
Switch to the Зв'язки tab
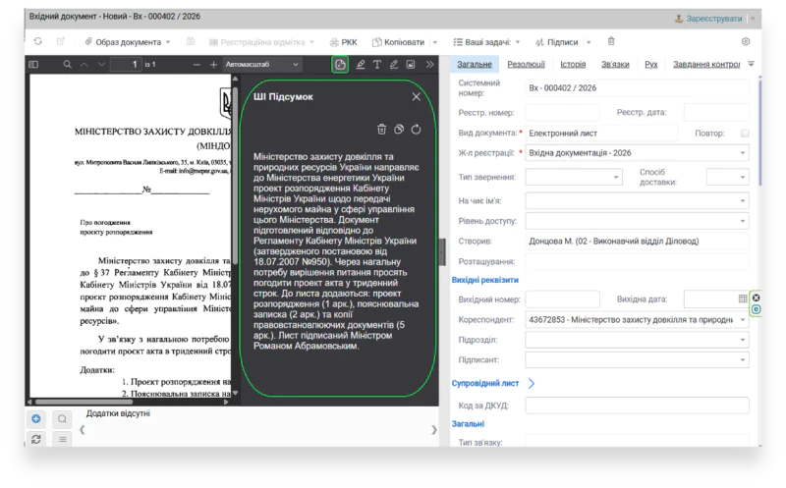[615, 64]
